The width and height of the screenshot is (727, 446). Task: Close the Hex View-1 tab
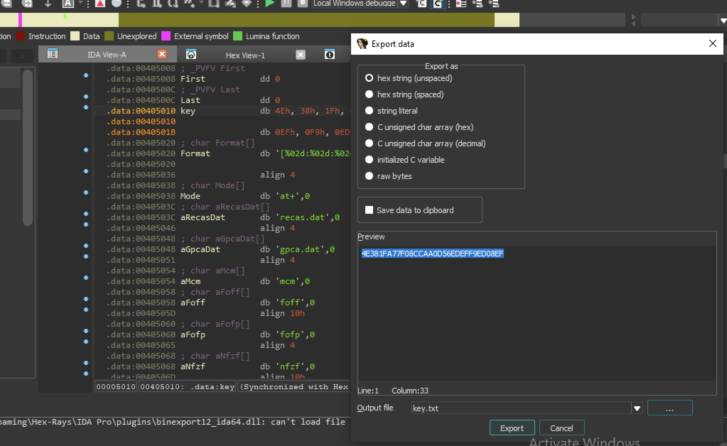(301, 54)
